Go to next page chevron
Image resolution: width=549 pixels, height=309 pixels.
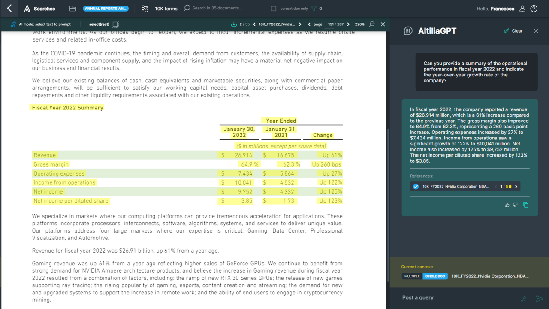[x=348, y=24]
